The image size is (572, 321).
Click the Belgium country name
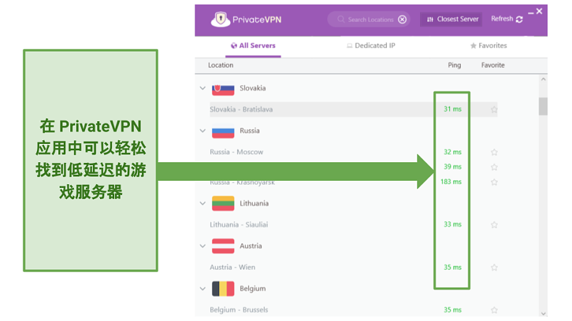(x=253, y=288)
